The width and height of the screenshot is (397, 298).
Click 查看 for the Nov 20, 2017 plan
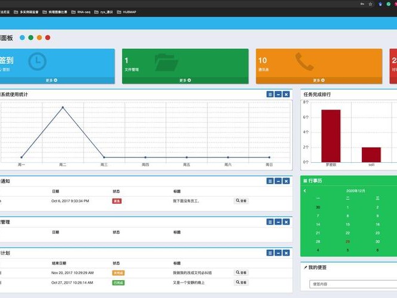(x=241, y=273)
